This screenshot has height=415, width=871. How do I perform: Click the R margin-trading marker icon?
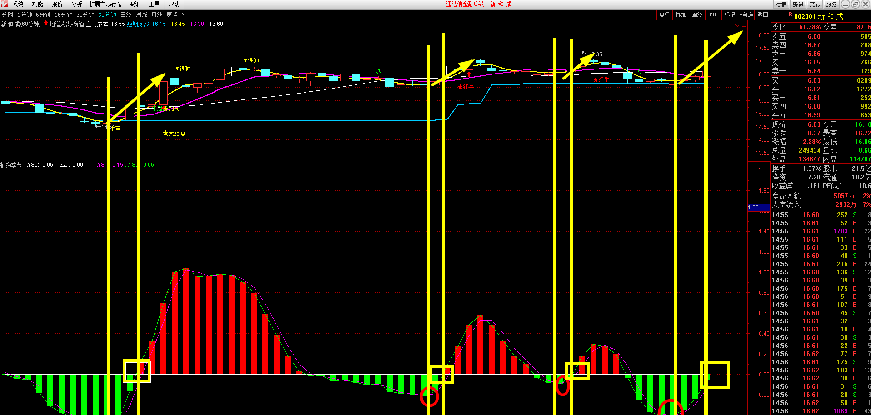[x=791, y=15]
